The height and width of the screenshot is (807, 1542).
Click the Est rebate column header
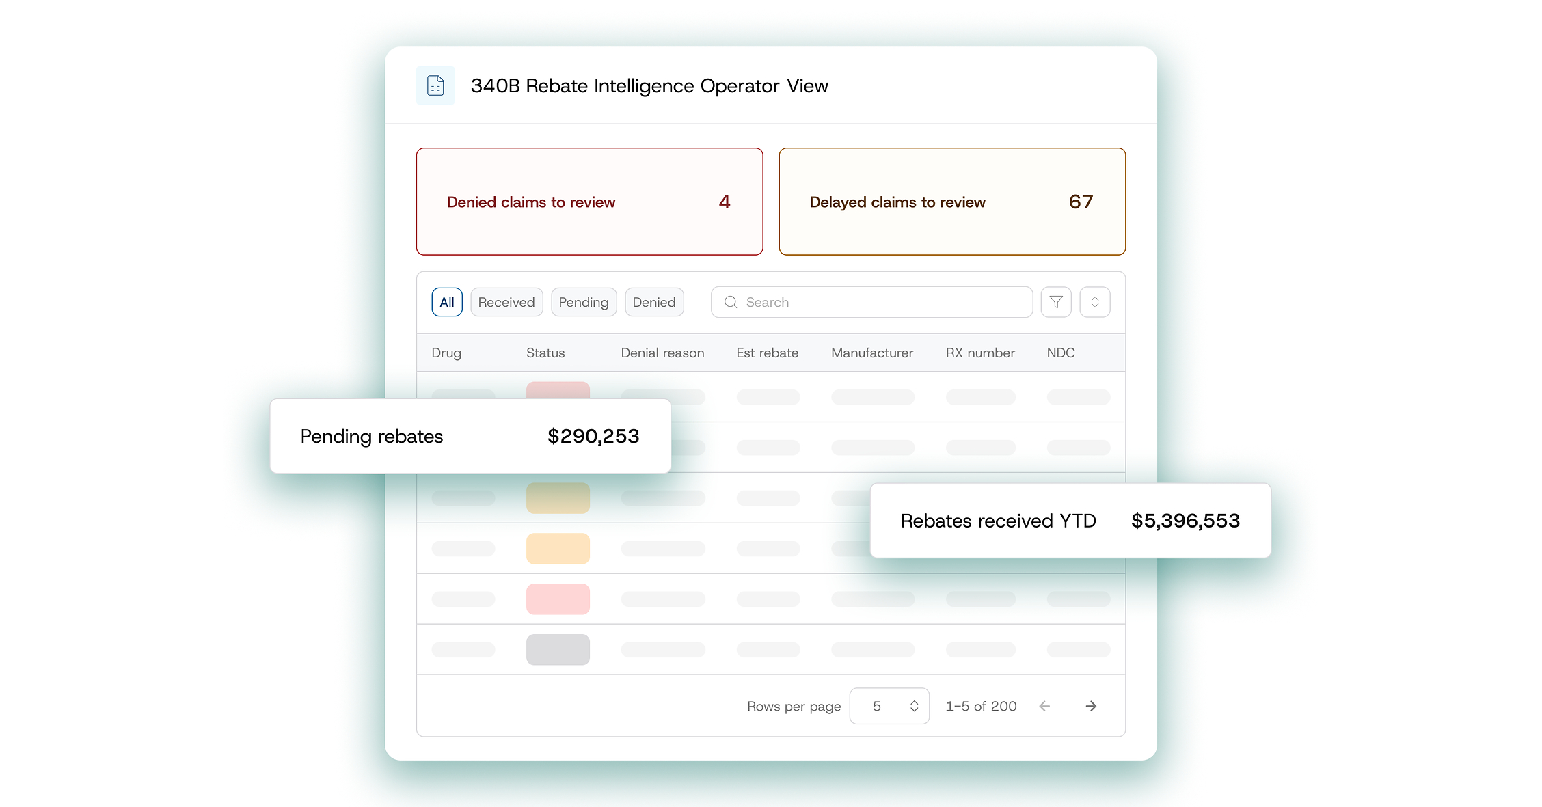click(x=767, y=353)
